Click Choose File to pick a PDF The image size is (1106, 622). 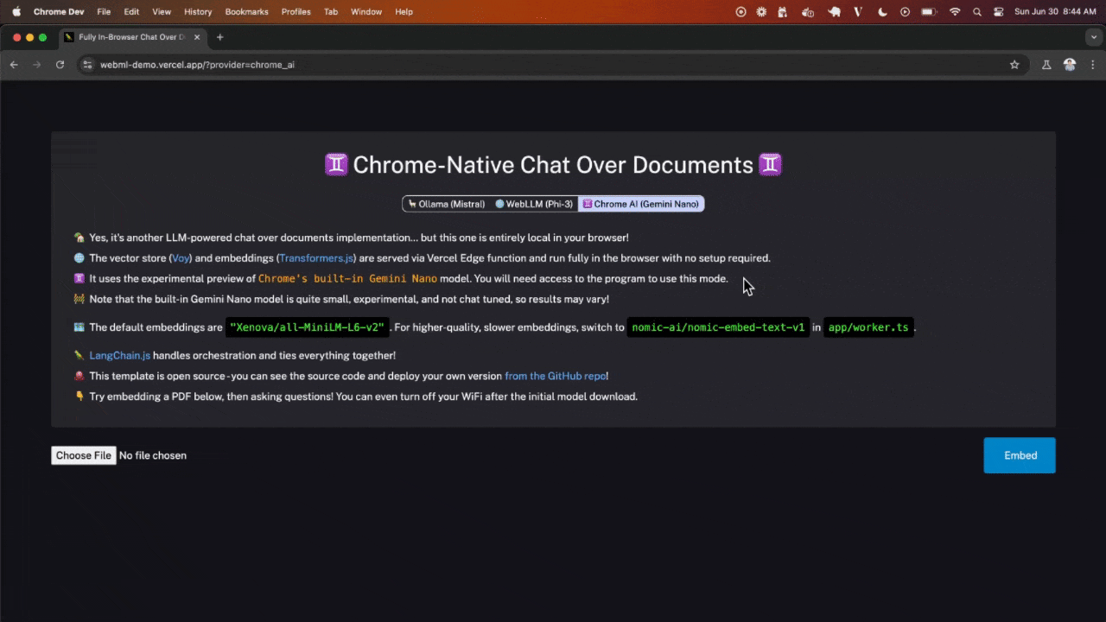pos(83,455)
